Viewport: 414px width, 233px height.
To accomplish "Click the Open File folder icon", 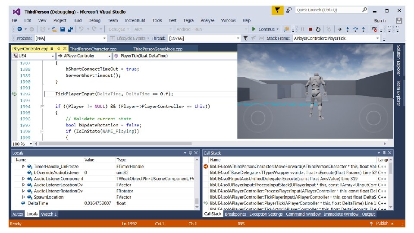I will (x=55, y=29).
